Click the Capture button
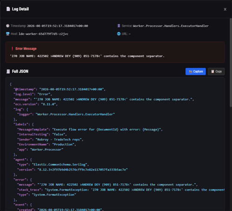232x211 pixels. [196, 71]
